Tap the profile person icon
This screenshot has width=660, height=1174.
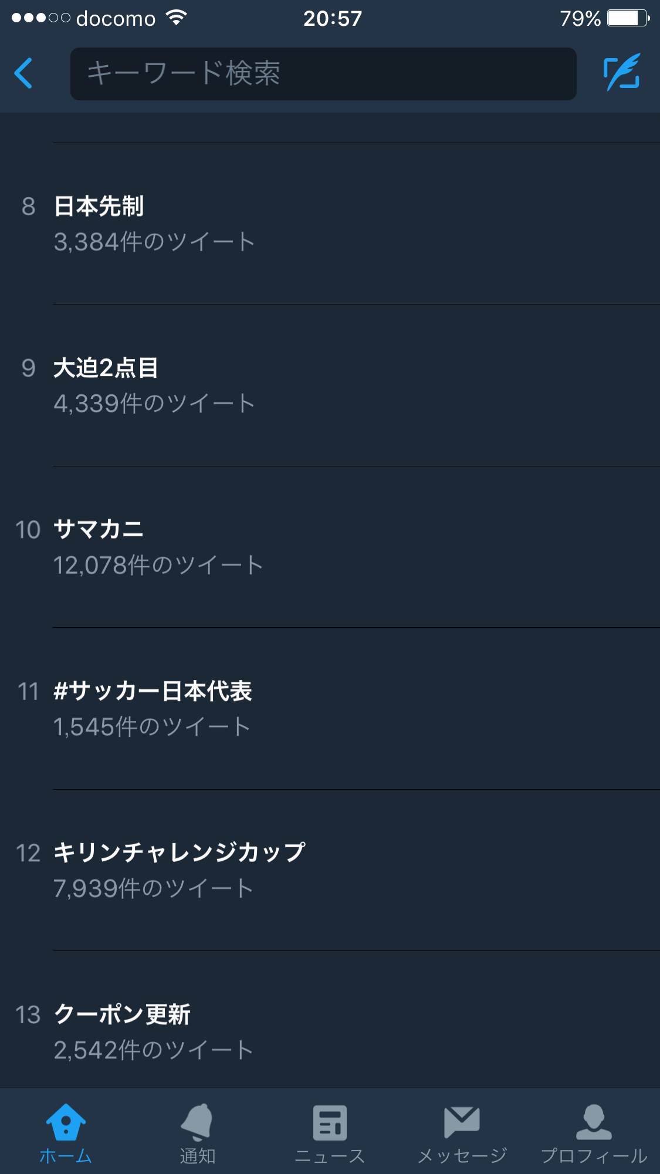pyautogui.click(x=594, y=1122)
